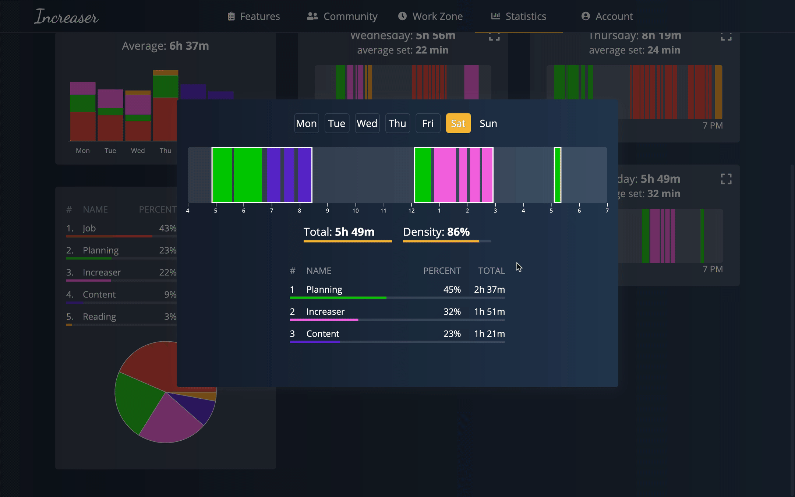Viewport: 795px width, 497px height.
Task: Click the Statistics bar chart icon
Action: [495, 16]
